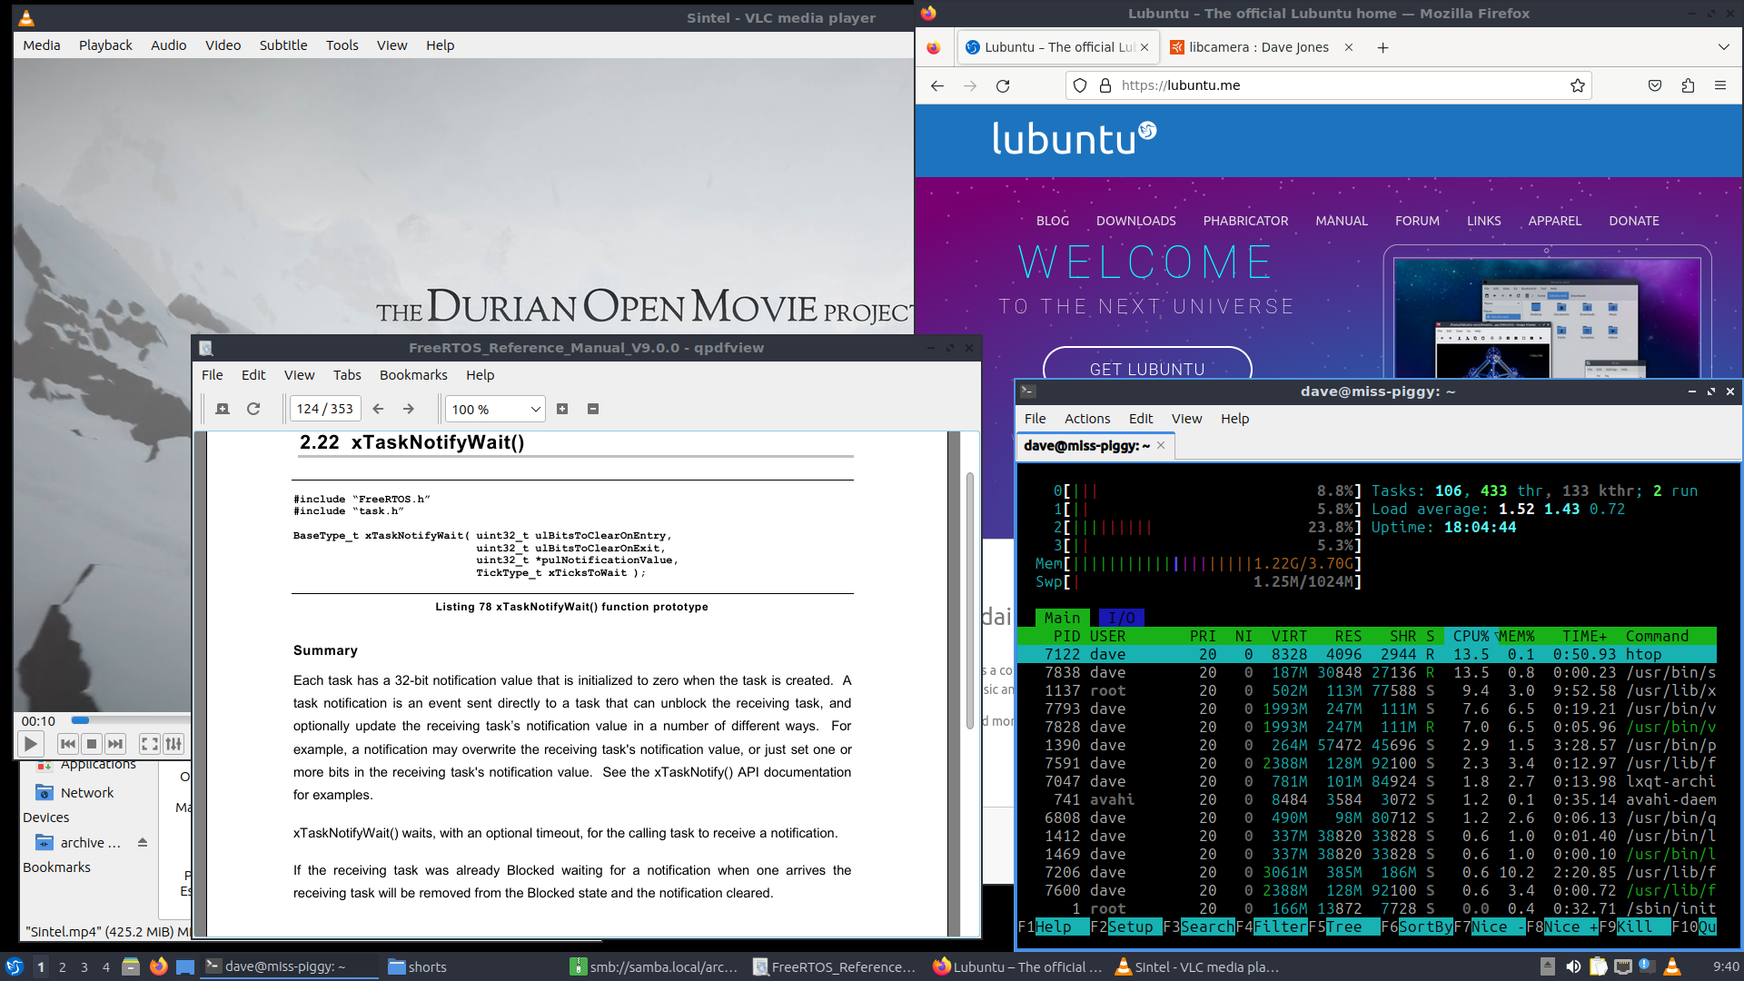Open a new Firefox tab
This screenshot has width=1744, height=981.
pyautogui.click(x=1382, y=47)
